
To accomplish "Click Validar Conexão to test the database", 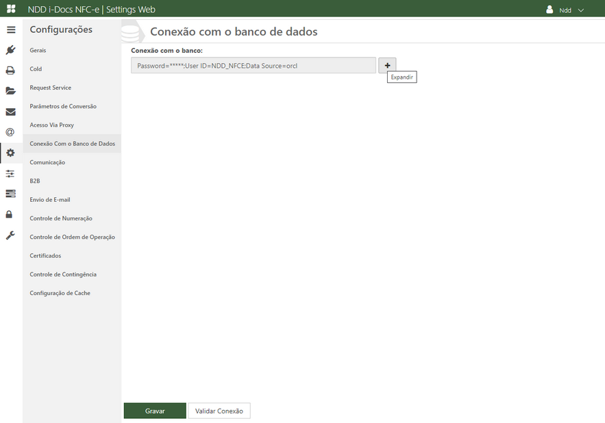I will (219, 411).
